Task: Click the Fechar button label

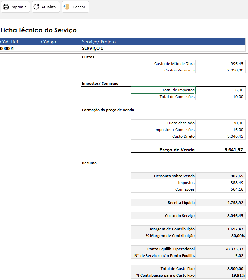Action: pos(79,7)
